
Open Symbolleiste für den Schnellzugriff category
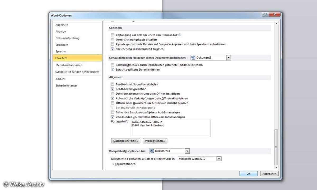coord(77,72)
